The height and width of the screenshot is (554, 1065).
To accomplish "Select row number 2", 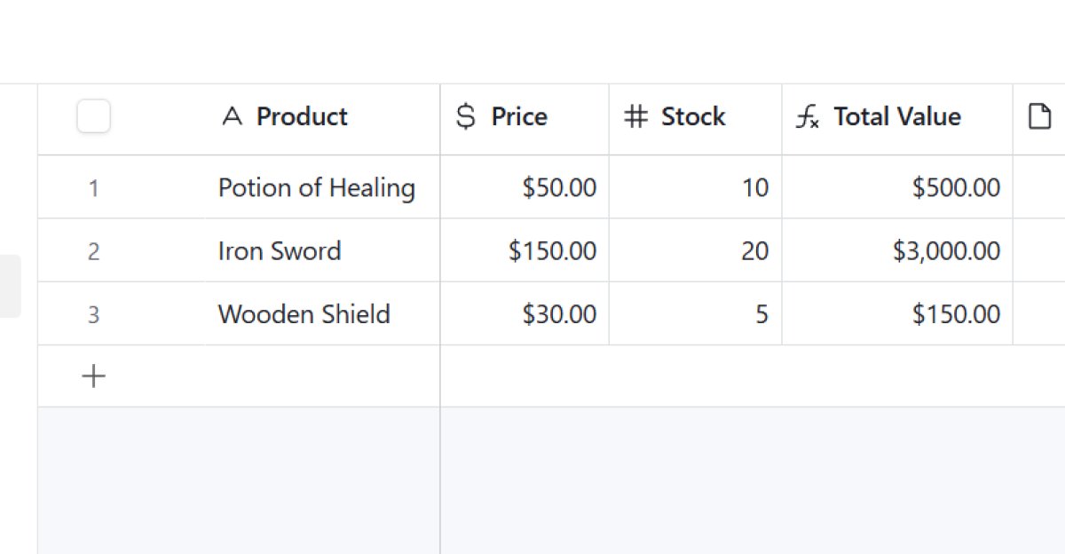I will point(93,251).
